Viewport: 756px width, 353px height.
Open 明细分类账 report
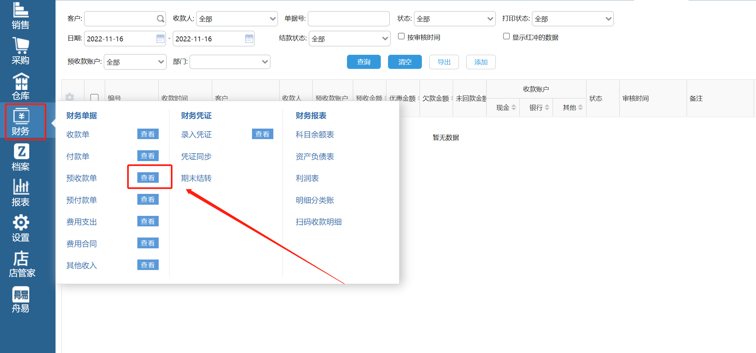click(x=315, y=200)
